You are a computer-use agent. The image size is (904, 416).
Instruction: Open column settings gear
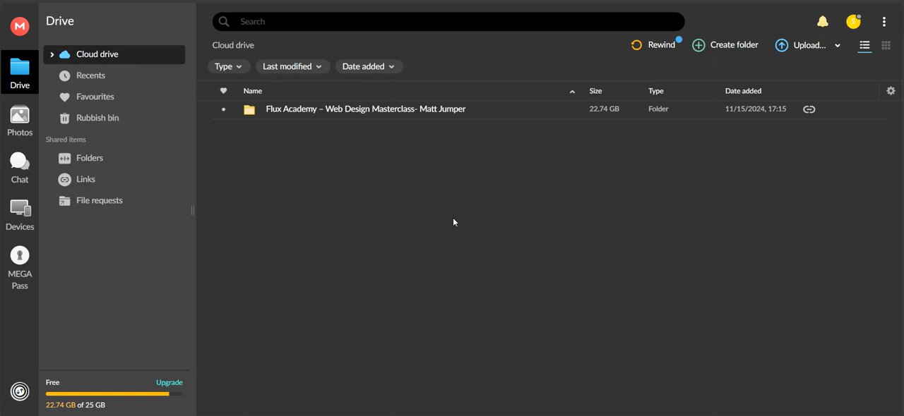point(891,91)
